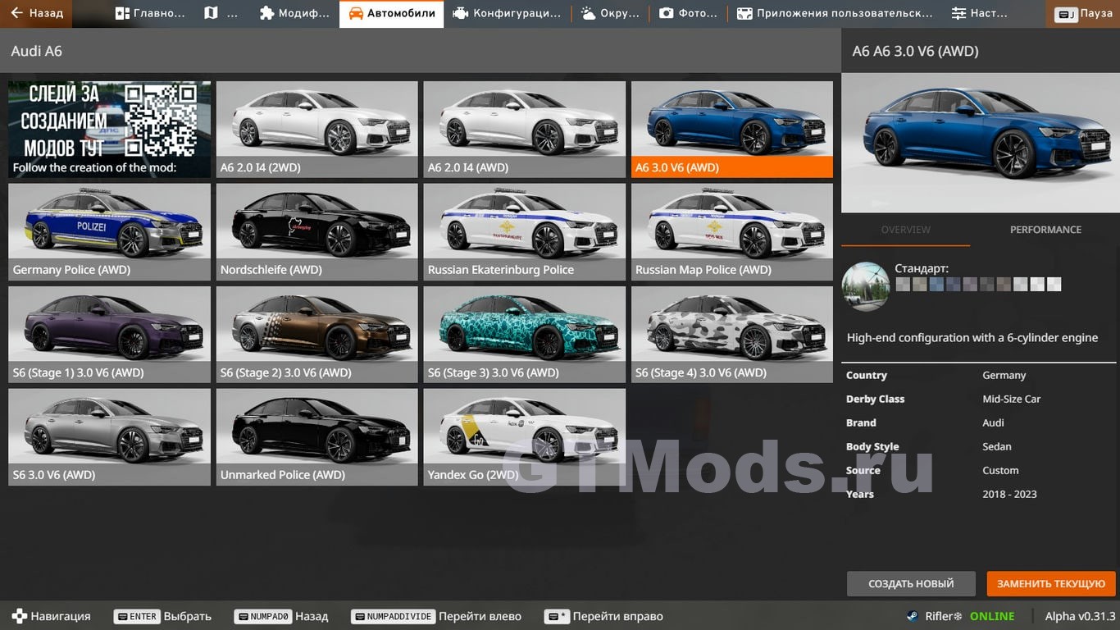The height and width of the screenshot is (630, 1120).
Task: Pick the first gray Стандарт color swatch
Action: [x=903, y=285]
